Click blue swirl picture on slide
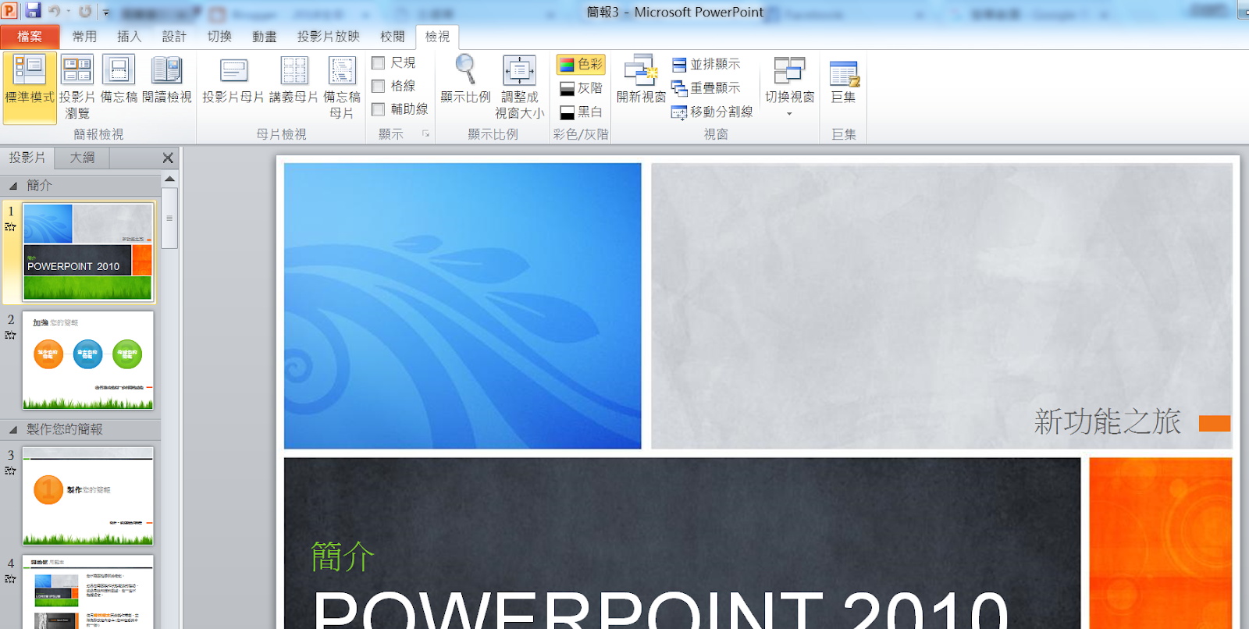The width and height of the screenshot is (1249, 629). point(463,306)
